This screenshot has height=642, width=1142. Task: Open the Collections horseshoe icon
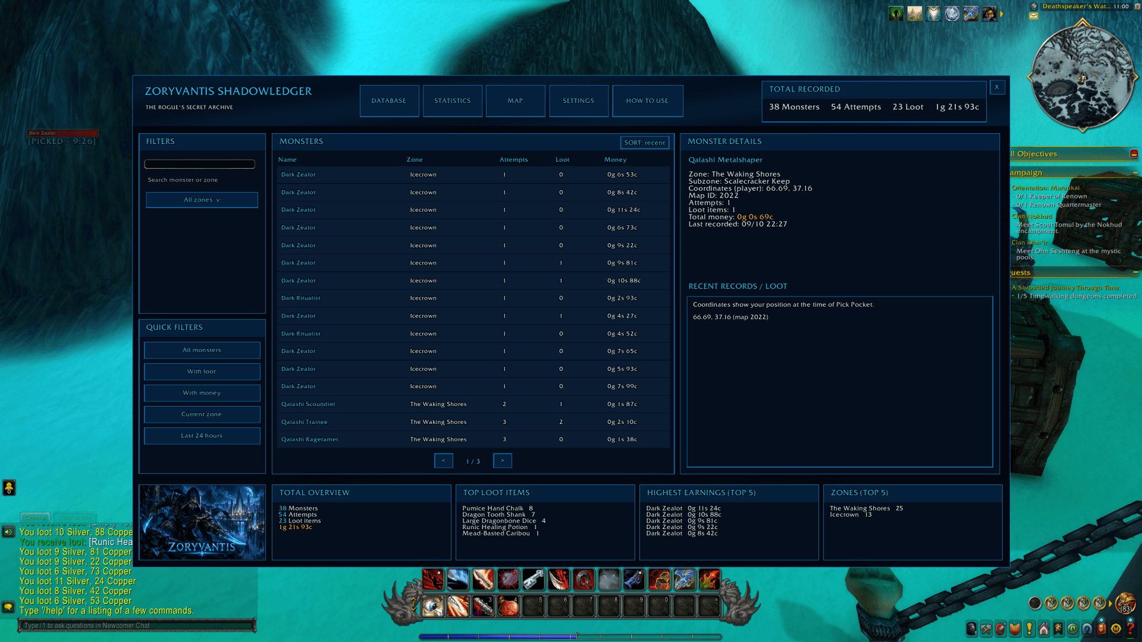pyautogui.click(x=1087, y=628)
